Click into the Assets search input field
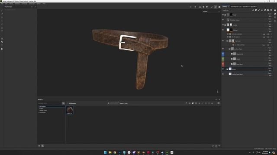Screen dimensions: 277x155 point(152,103)
